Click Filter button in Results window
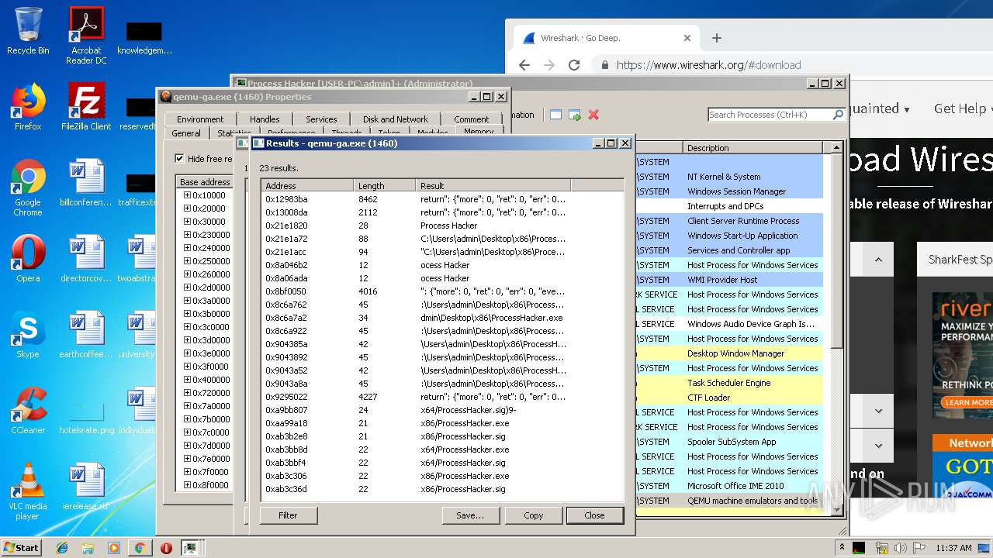The width and height of the screenshot is (993, 558). coord(288,515)
